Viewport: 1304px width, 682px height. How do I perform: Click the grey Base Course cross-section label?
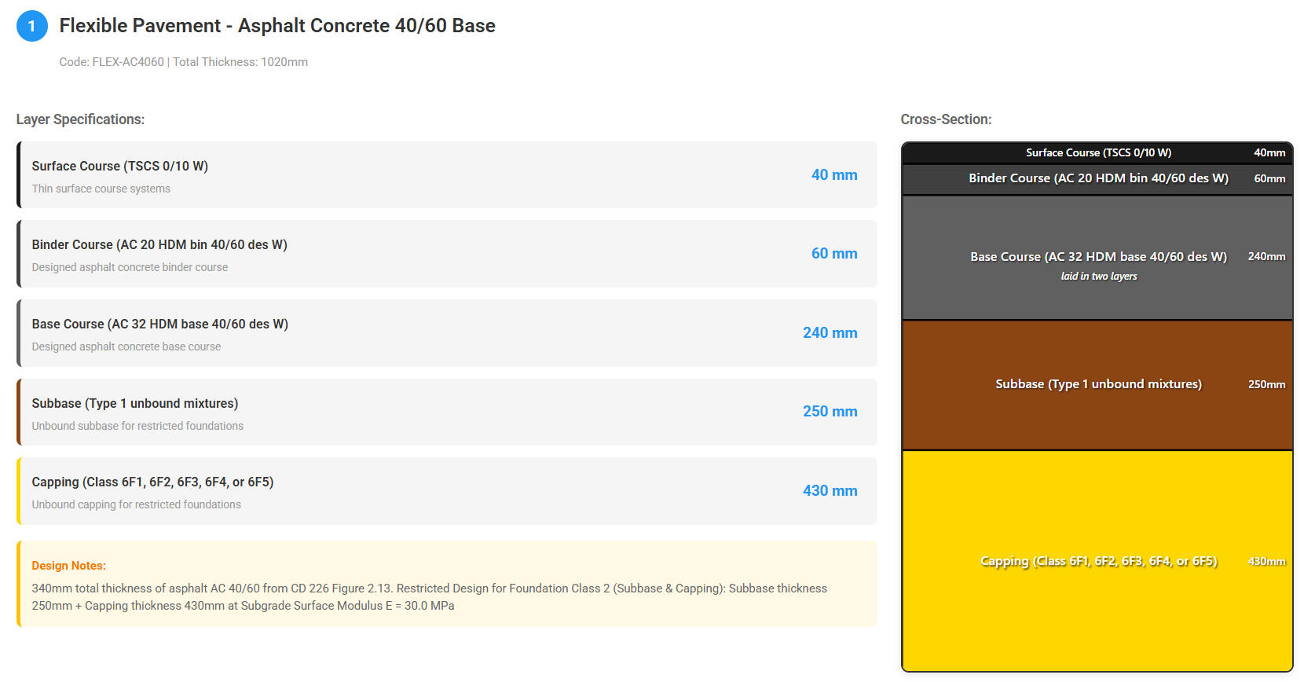pos(1097,257)
